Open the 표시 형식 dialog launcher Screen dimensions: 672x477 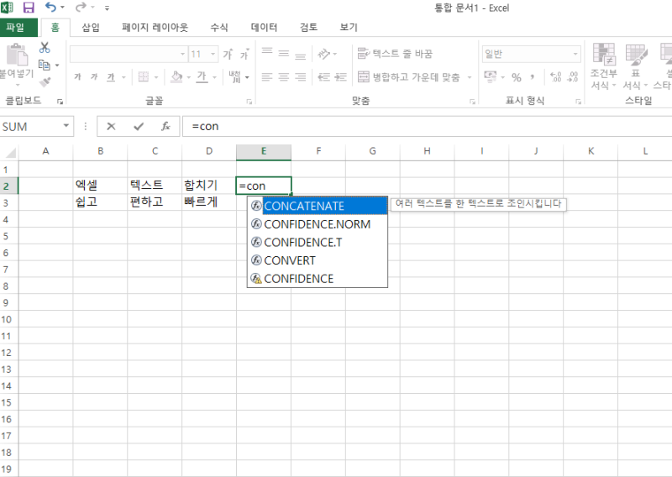click(x=578, y=102)
